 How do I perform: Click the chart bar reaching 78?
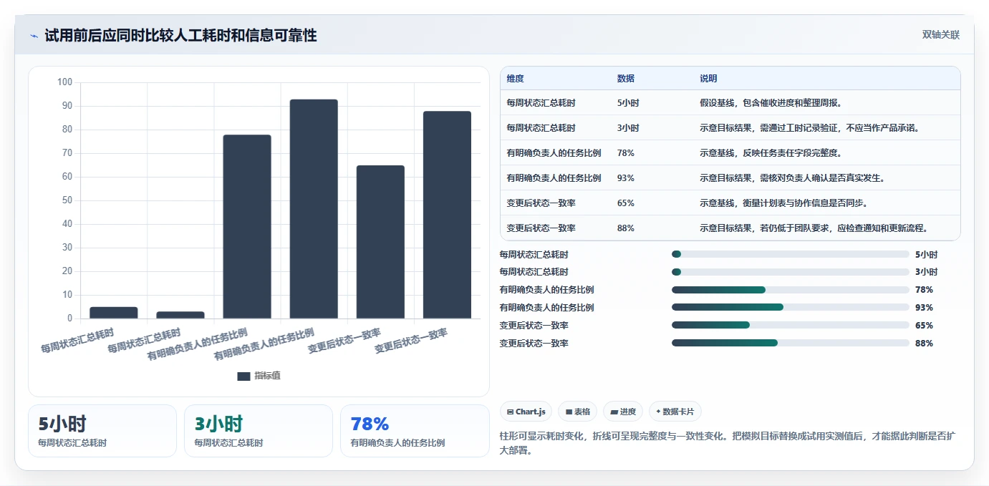247,226
